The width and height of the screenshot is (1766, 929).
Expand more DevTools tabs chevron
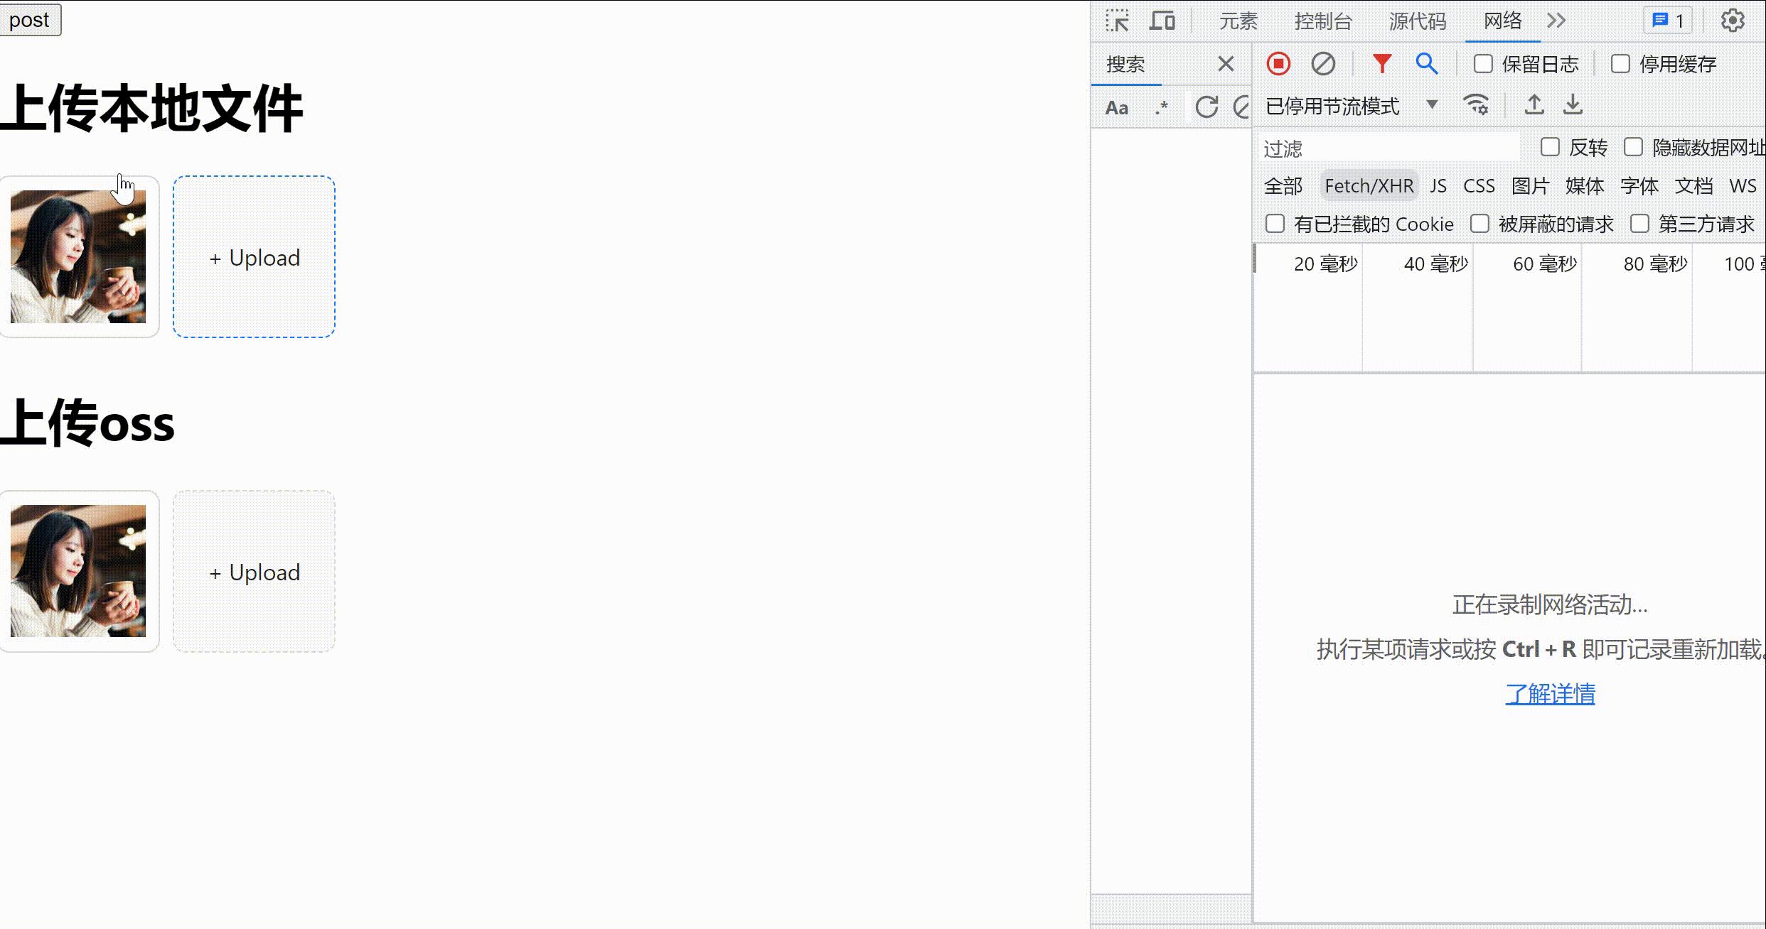[1556, 21]
